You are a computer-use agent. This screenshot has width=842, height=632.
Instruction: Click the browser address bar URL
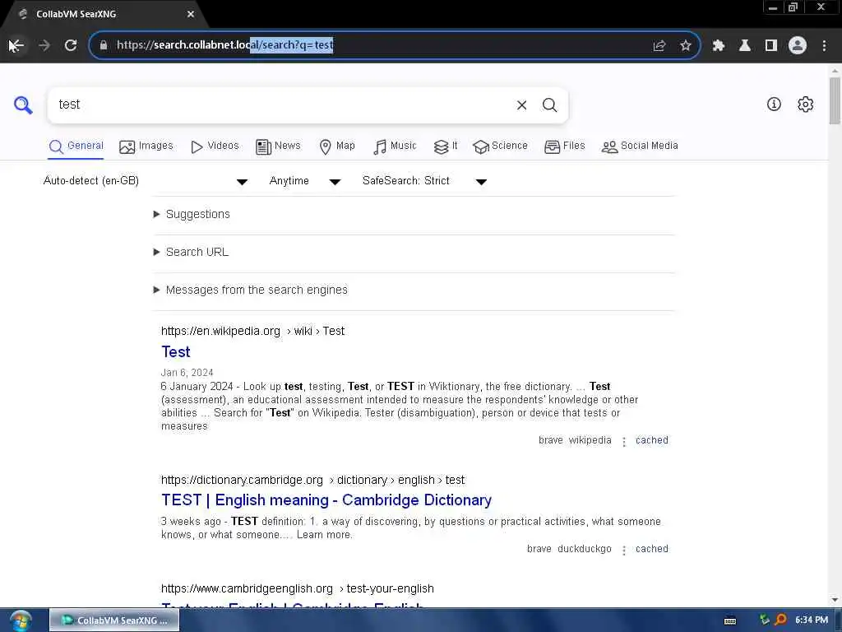[x=371, y=46]
